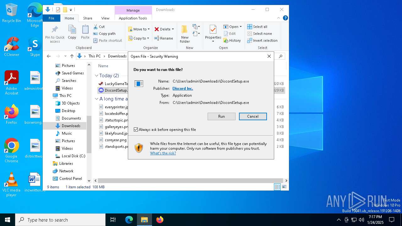Open the Copy to dropdown

pyautogui.click(x=139, y=38)
